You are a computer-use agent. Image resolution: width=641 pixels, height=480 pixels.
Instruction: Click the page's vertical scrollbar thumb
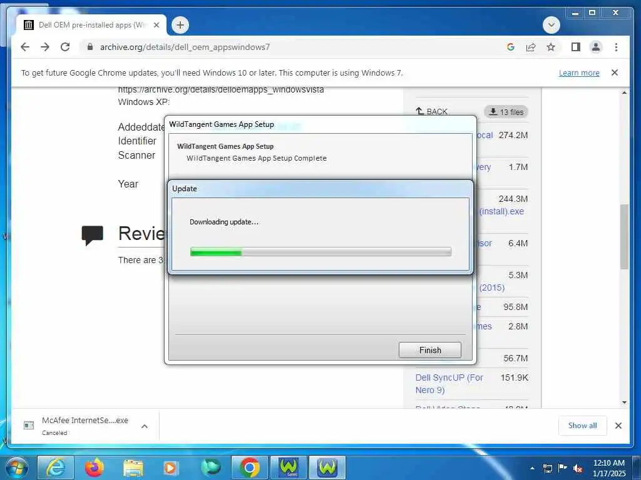coord(624,237)
